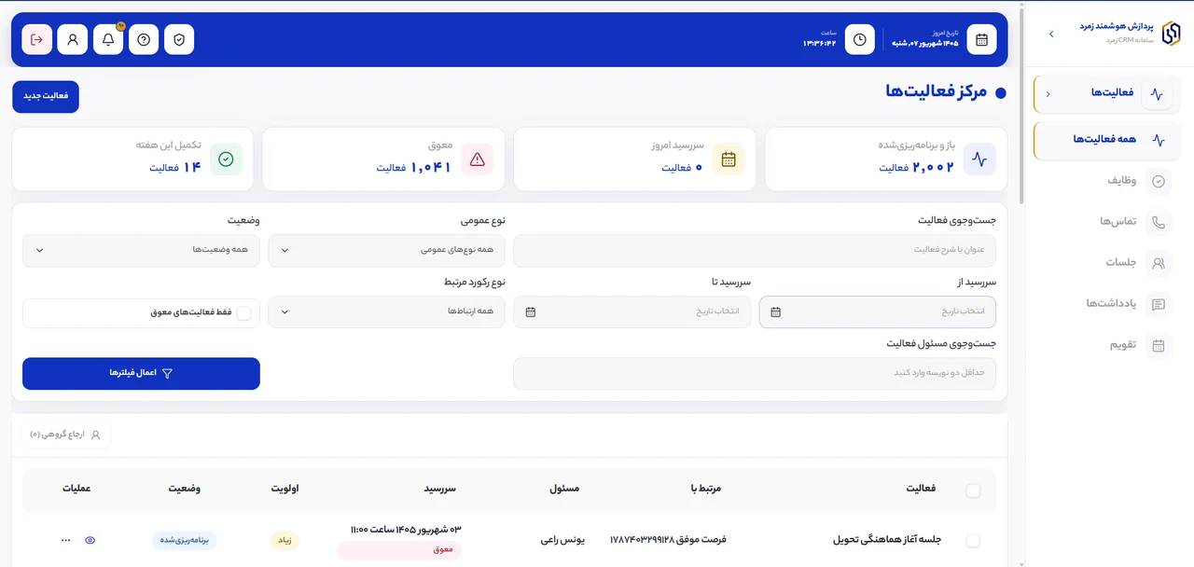Tick the select-all checkbox in table header
Image resolution: width=1194 pixels, height=567 pixels.
[973, 491]
